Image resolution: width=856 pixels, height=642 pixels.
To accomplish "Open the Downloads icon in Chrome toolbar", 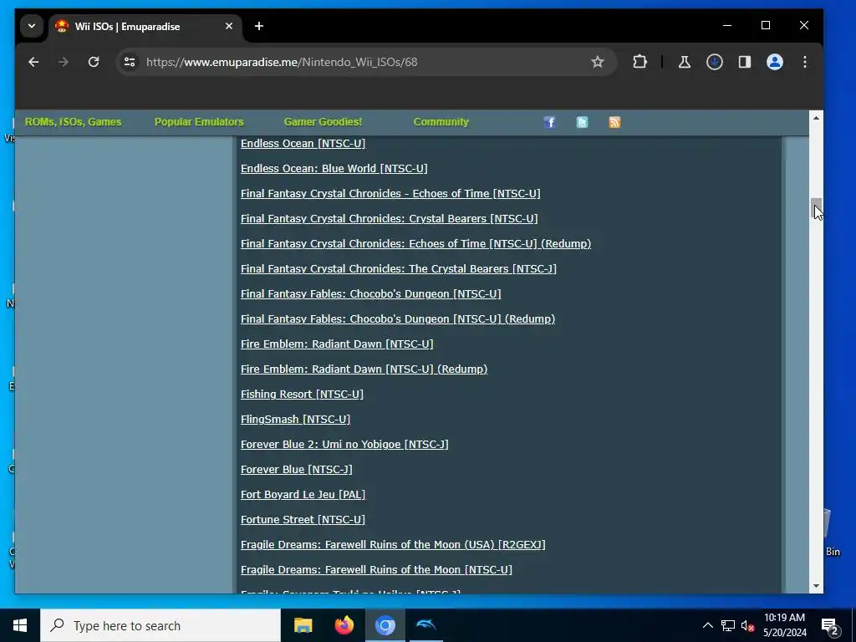I will (714, 62).
